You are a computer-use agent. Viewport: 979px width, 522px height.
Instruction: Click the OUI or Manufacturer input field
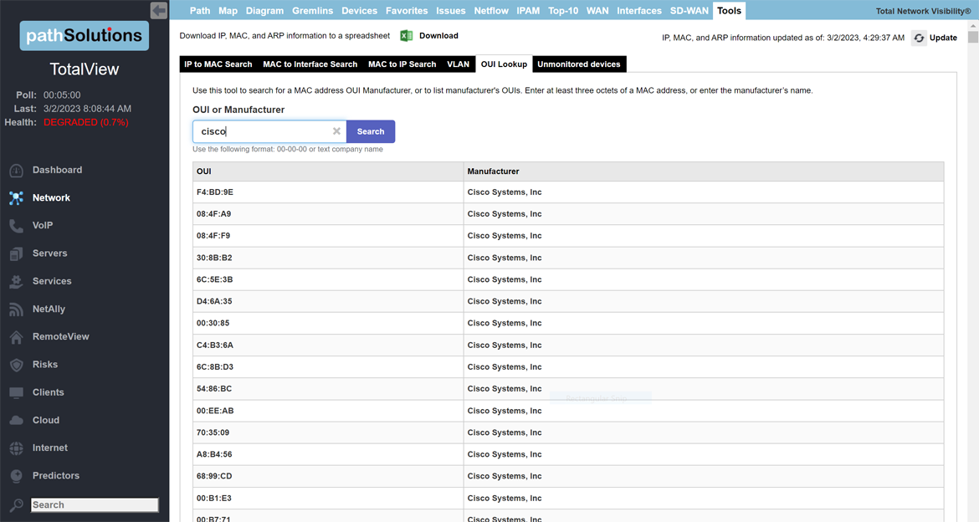tap(264, 131)
